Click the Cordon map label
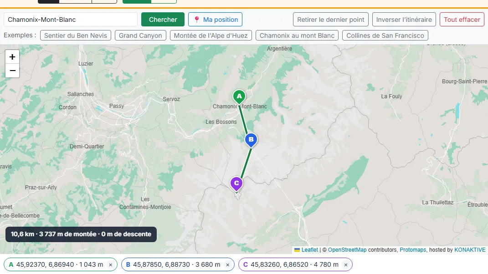The height and width of the screenshot is (274, 488). point(67,107)
